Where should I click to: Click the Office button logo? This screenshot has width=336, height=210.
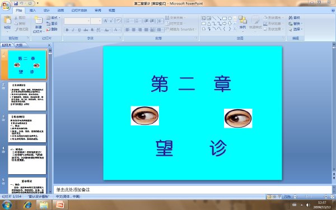click(x=6, y=6)
